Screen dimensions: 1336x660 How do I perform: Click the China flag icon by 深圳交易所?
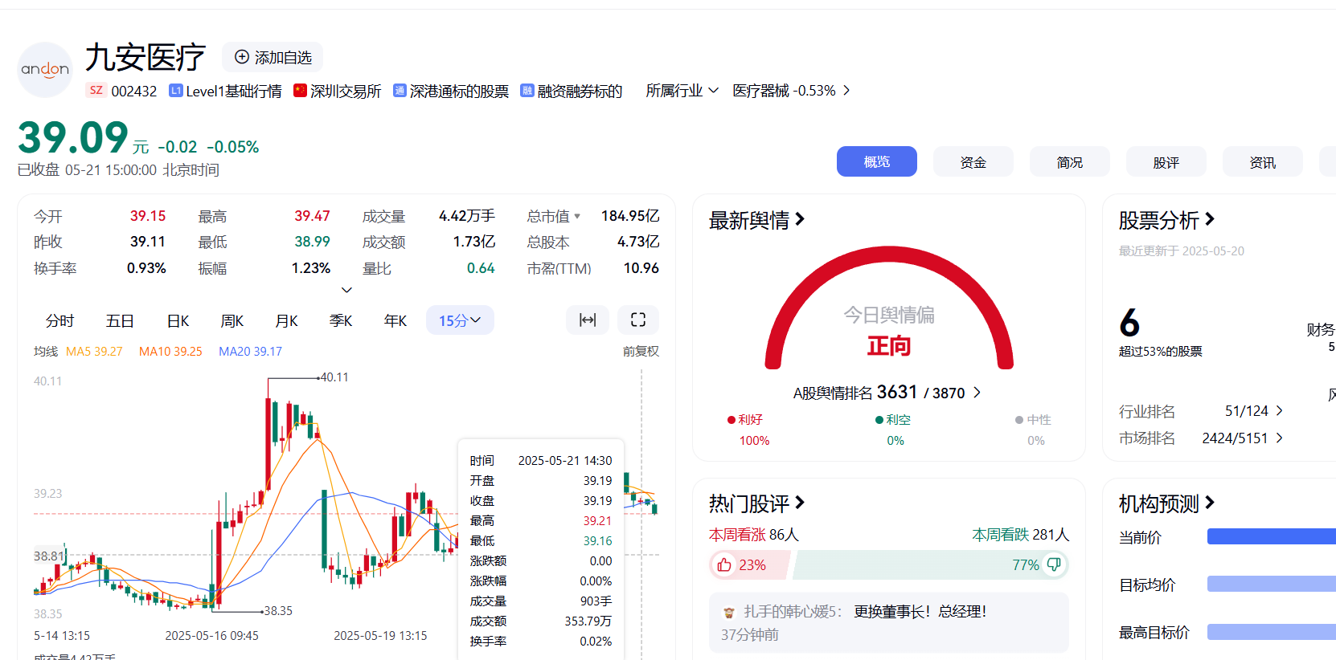(x=301, y=91)
